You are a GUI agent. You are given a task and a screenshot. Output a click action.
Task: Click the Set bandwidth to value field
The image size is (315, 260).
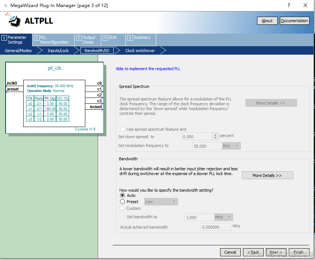pyautogui.click(x=199, y=217)
